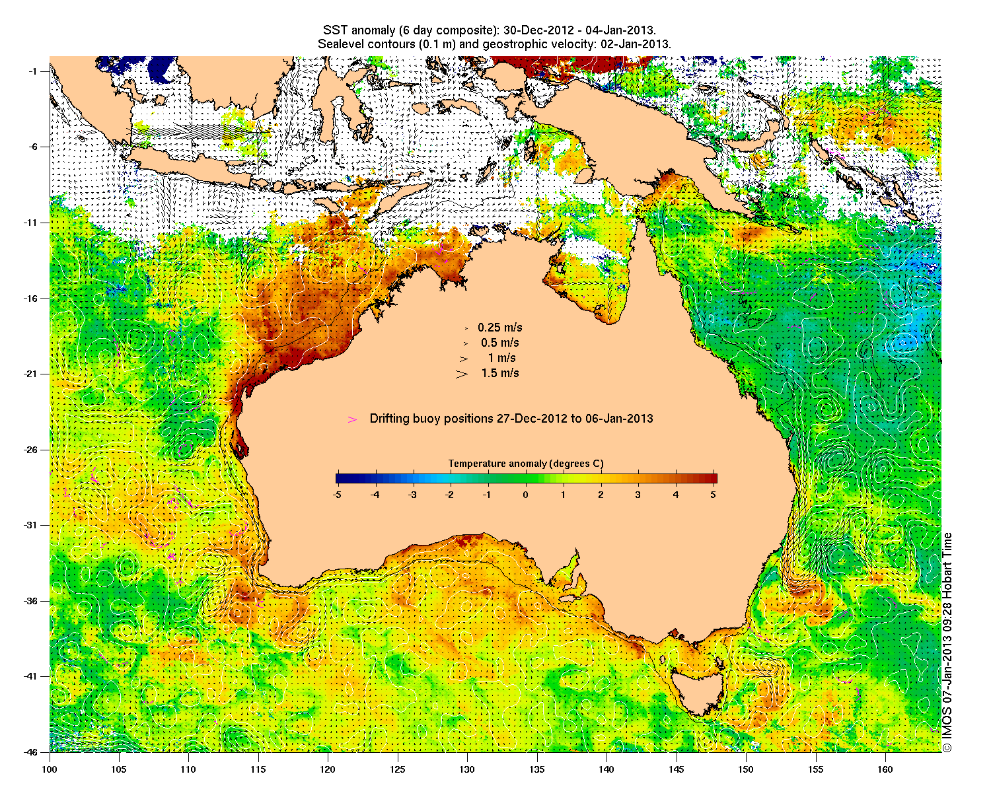The height and width of the screenshot is (809, 991).
Task: Click the longitude axis label '150'
Action: point(746,769)
